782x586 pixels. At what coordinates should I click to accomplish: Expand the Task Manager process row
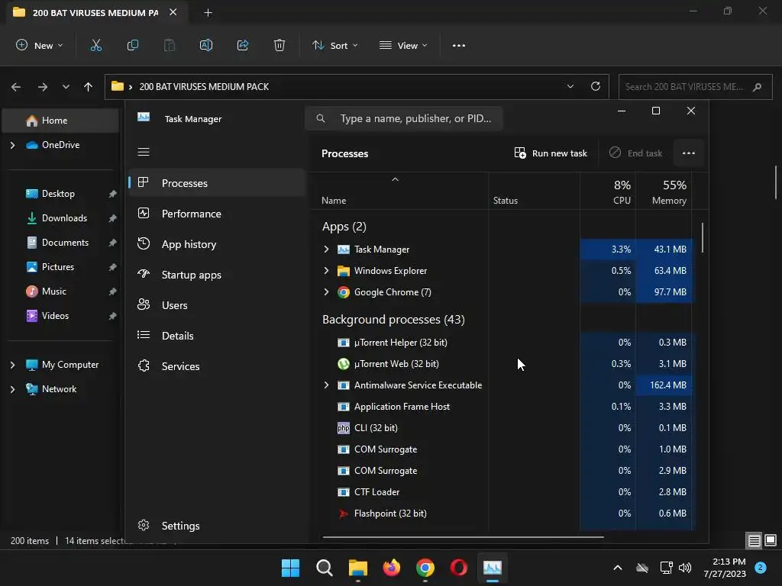[327, 250]
